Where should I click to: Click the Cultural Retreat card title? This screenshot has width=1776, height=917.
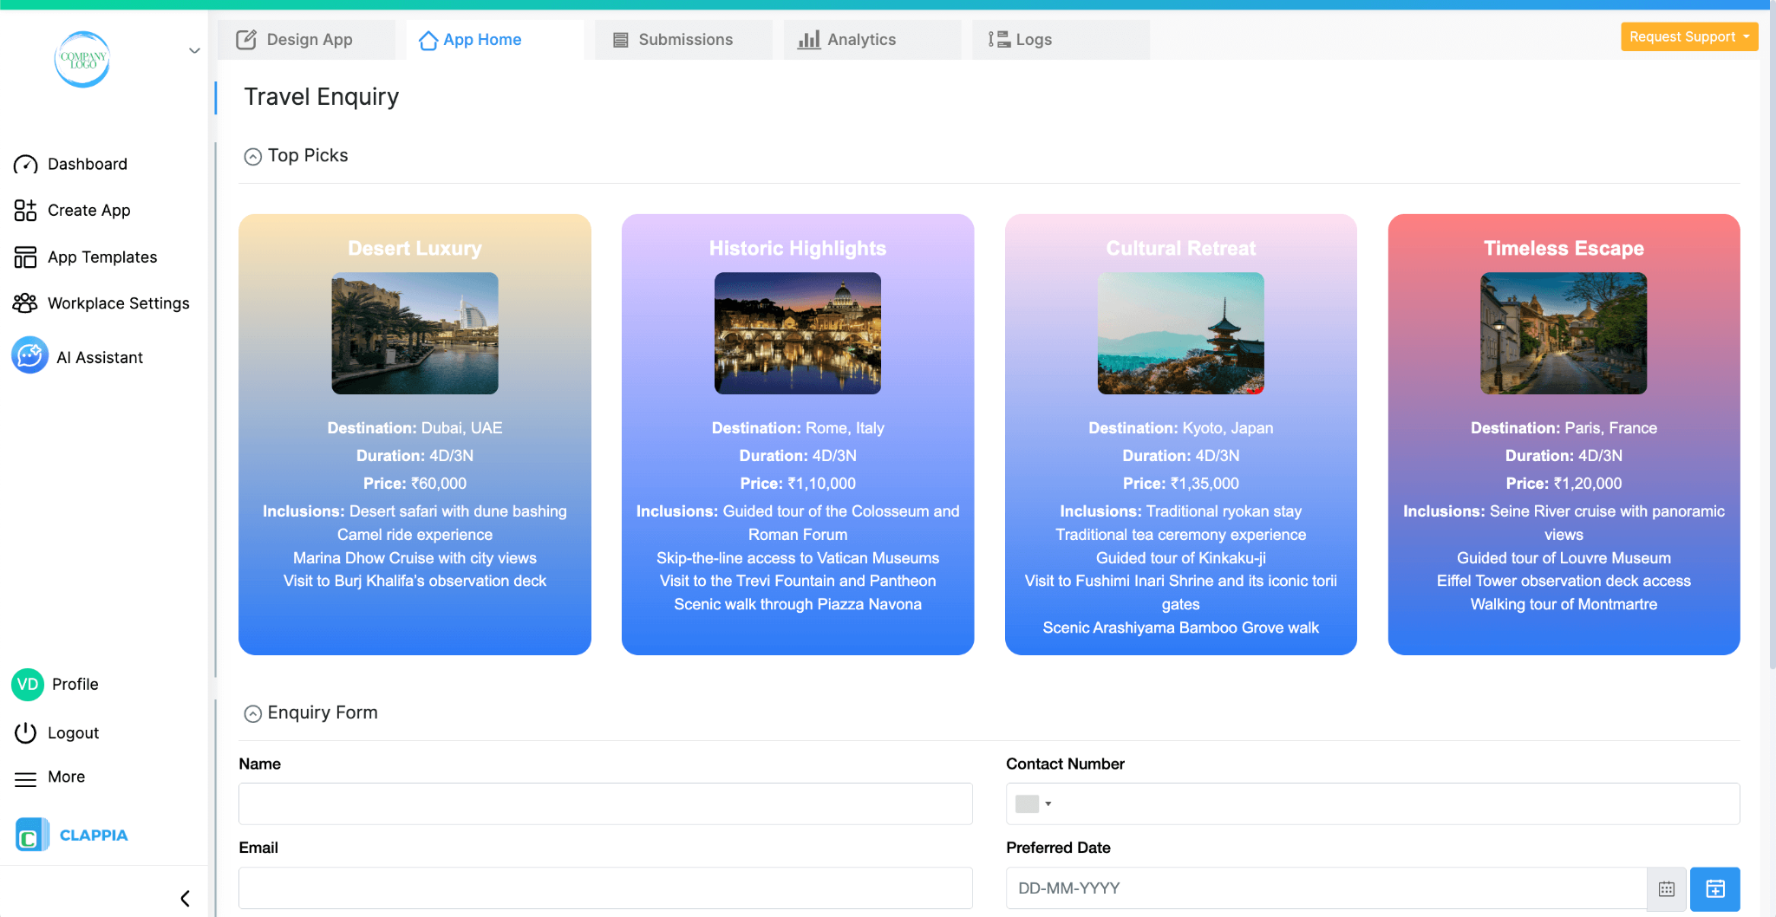(x=1181, y=249)
